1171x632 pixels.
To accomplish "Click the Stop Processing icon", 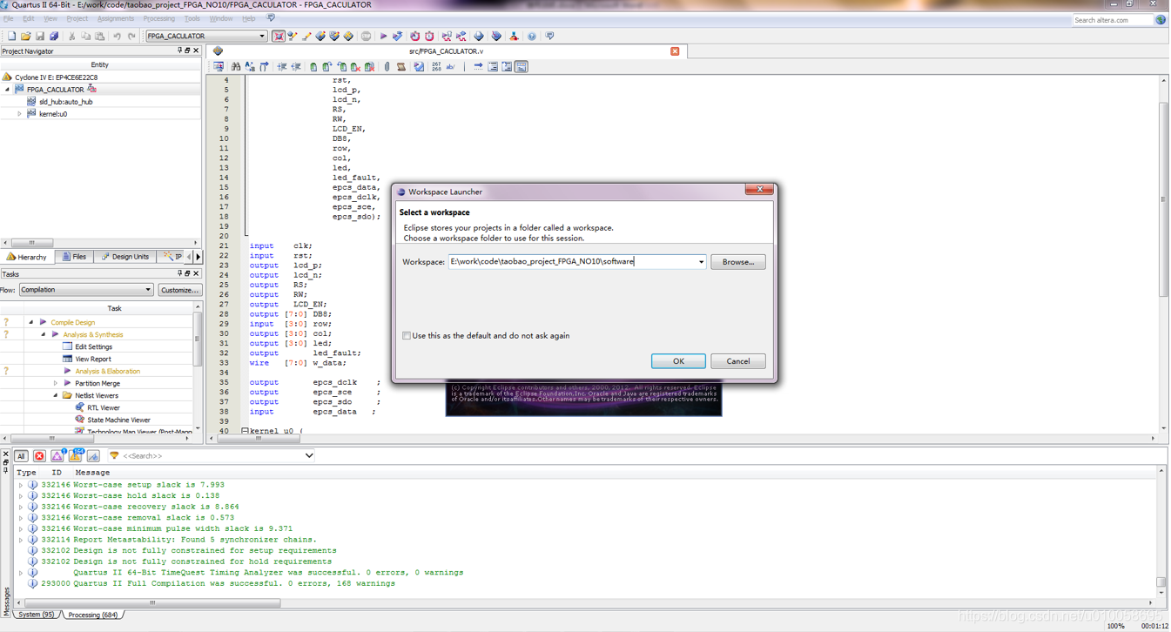I will coord(366,36).
